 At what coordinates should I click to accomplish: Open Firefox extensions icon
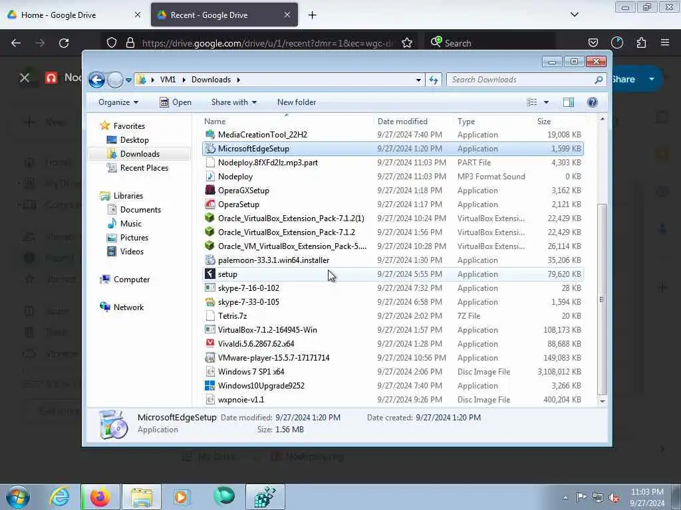641,42
